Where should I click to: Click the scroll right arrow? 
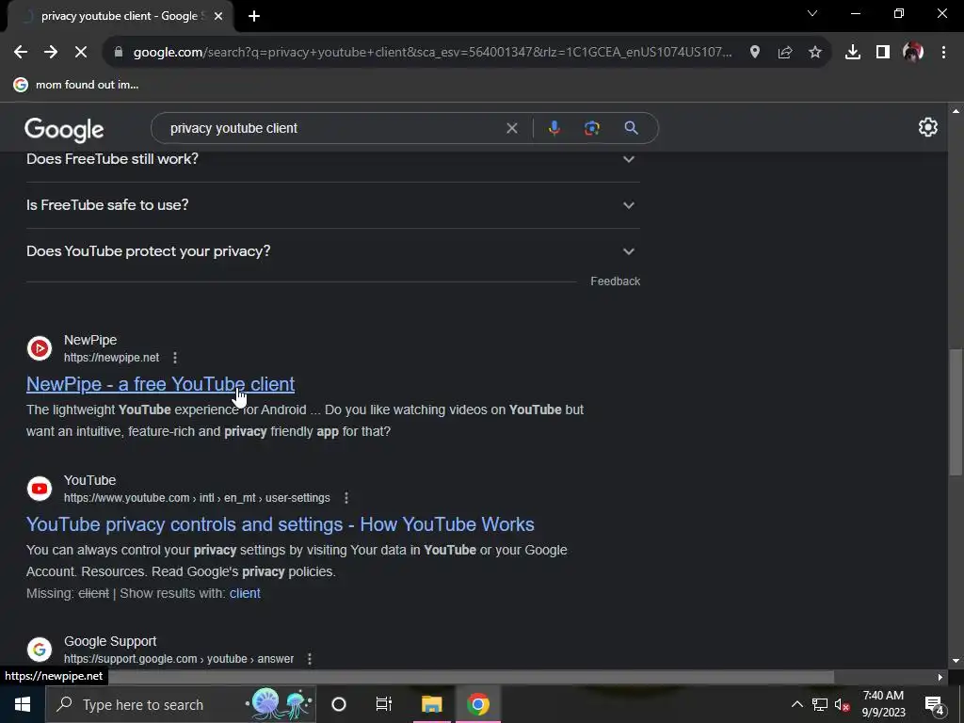coord(940,678)
